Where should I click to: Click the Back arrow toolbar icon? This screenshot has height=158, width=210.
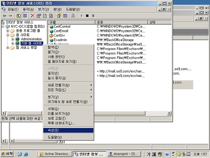(x=5, y=16)
